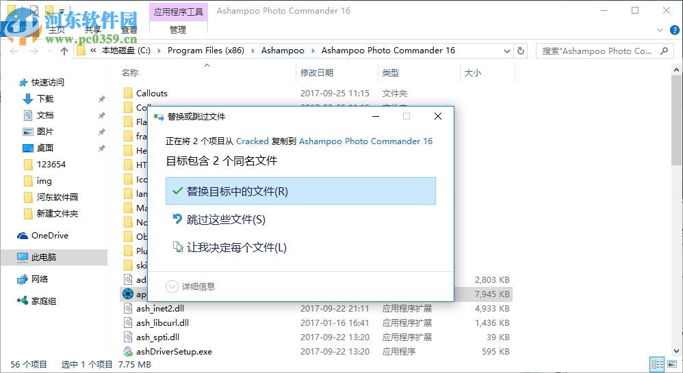Select 本地磁盘 (C:) breadcrumb
Screen dimensions: 683x373
click(x=126, y=51)
